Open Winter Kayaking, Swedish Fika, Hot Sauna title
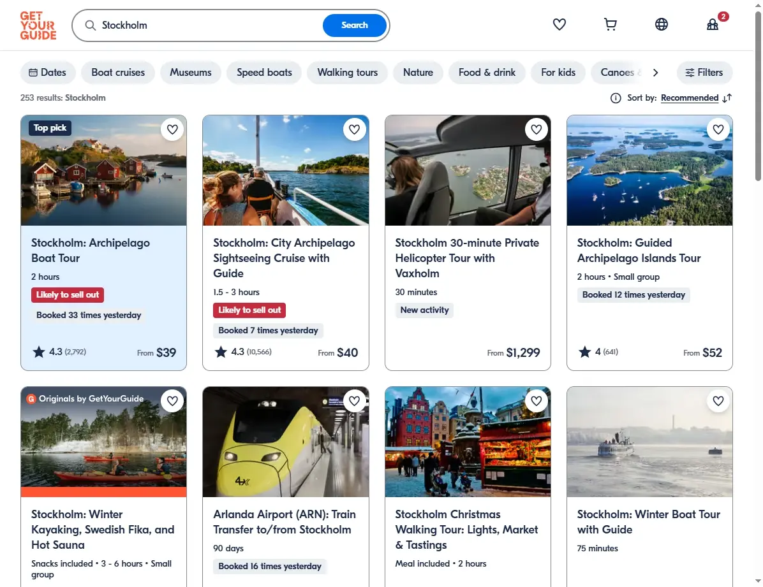Viewport: 763px width, 587px height. (x=103, y=530)
